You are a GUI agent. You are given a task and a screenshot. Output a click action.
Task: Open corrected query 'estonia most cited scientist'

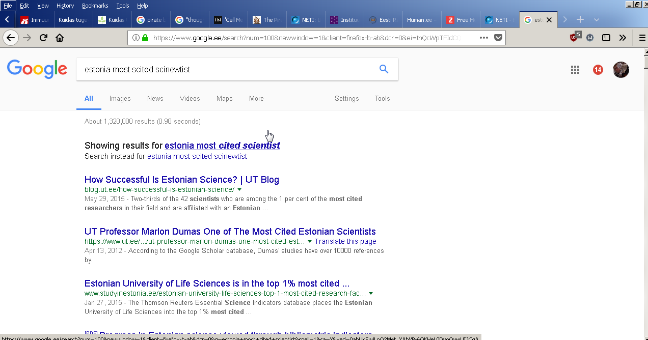point(222,146)
